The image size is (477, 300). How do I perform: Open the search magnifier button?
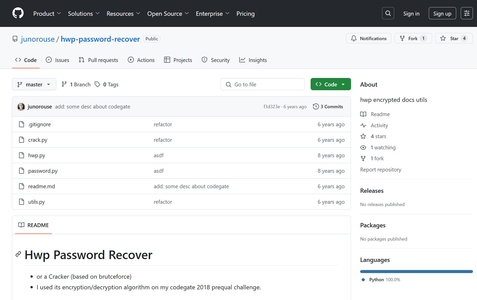[388, 13]
